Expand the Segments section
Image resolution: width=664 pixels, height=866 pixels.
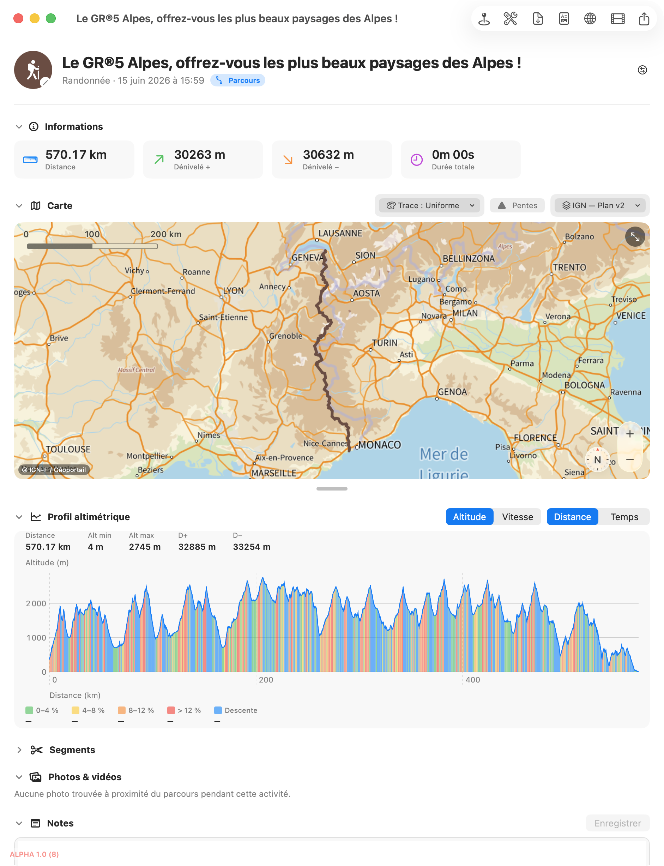tap(19, 750)
